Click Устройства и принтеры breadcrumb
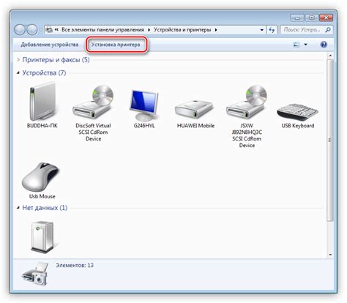This screenshot has height=303, width=347. 182,29
